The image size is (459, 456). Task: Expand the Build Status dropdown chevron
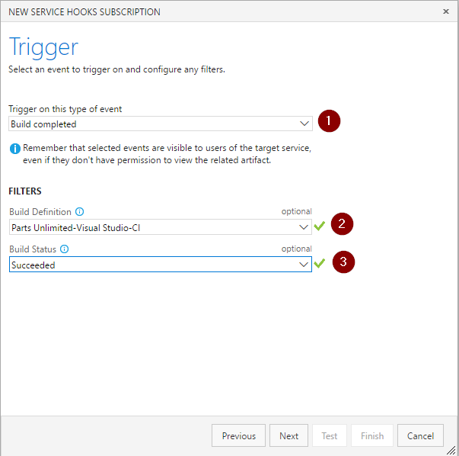(x=304, y=265)
